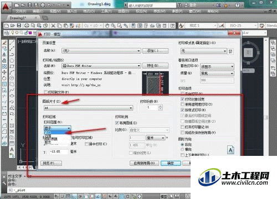Open the 文件(F) menu
The height and width of the screenshot is (199, 277).
click(21, 12)
